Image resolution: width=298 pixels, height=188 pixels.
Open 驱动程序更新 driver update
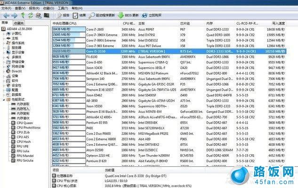click(x=102, y=16)
